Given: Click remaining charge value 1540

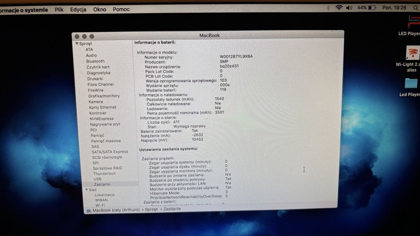Looking at the screenshot, I should [219, 99].
